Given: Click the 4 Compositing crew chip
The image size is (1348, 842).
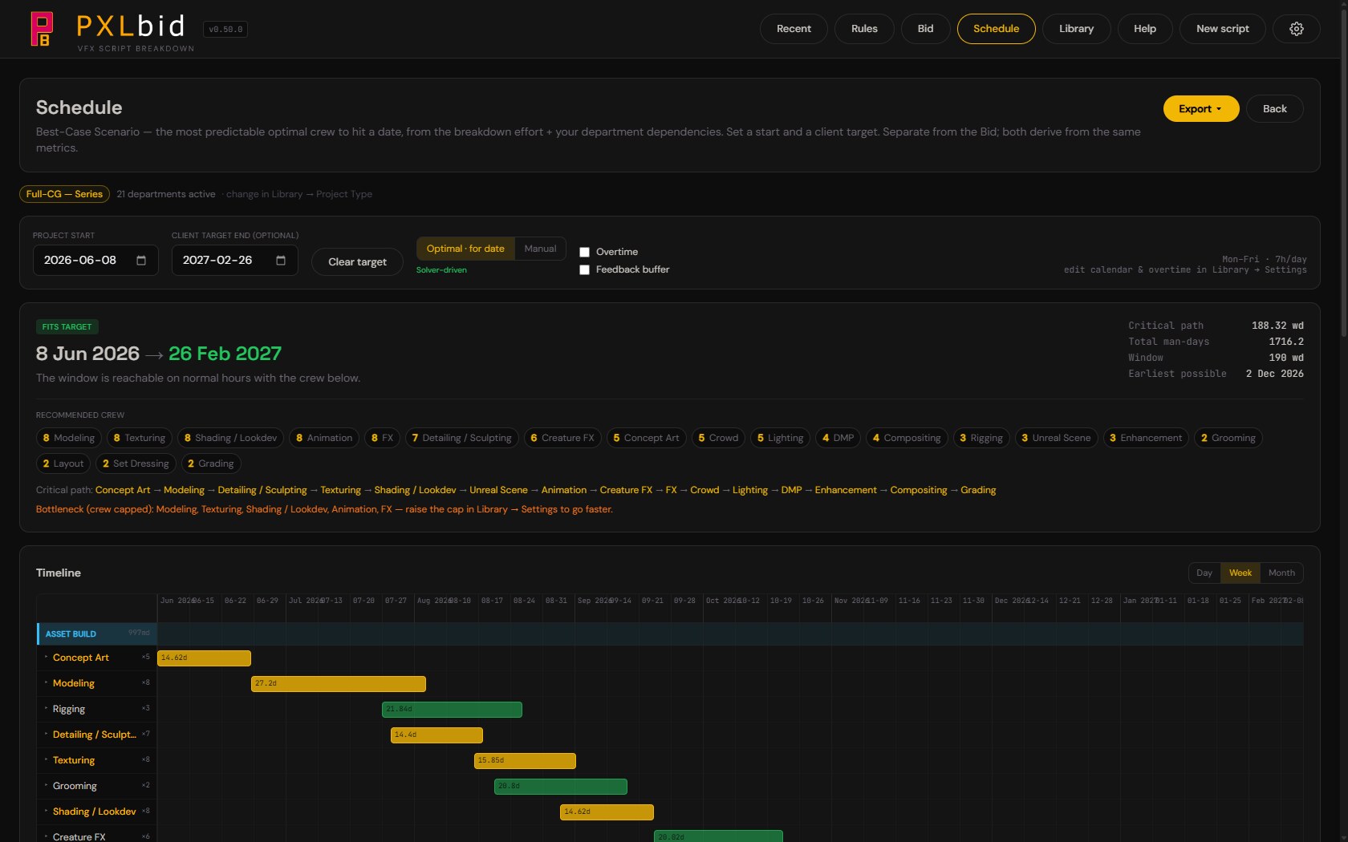Looking at the screenshot, I should pos(907,438).
